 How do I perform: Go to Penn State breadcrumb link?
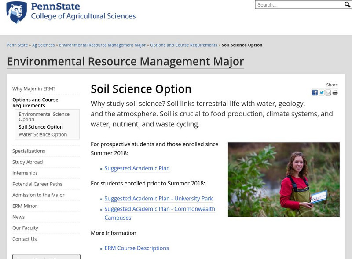click(x=17, y=45)
